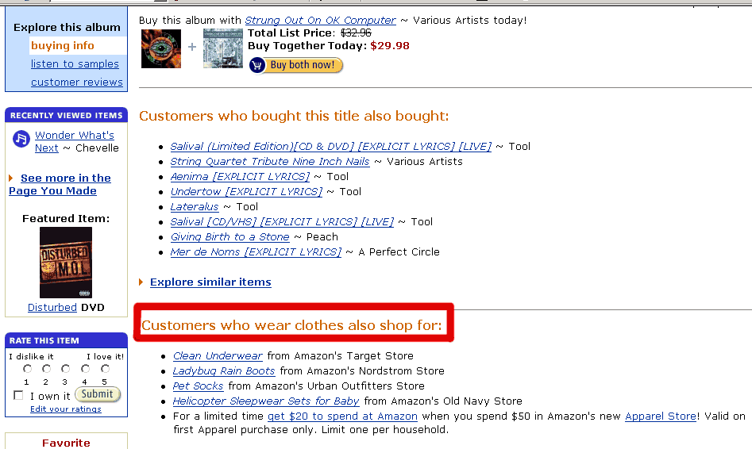Click Edit your ratings link
The height and width of the screenshot is (449, 752).
coord(66,409)
